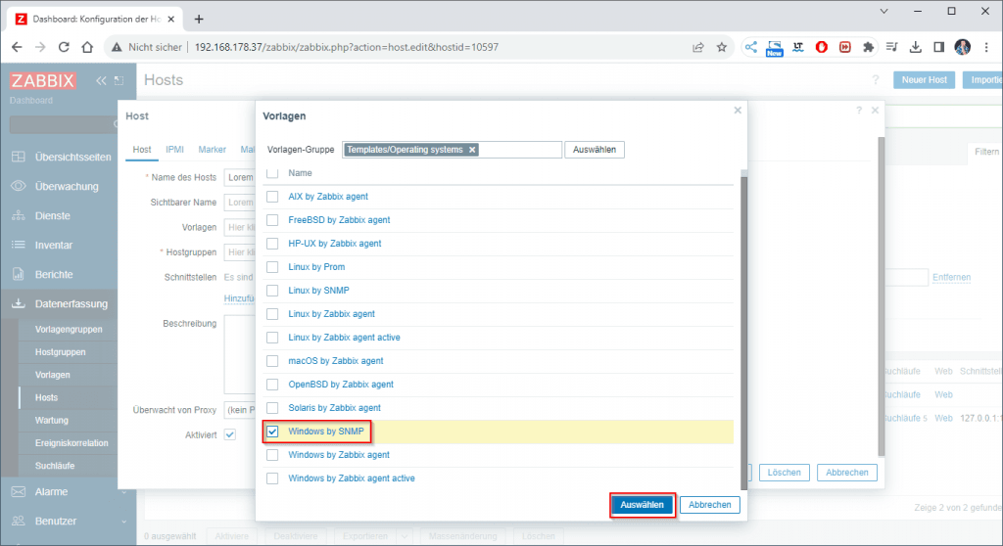This screenshot has width=1003, height=546.
Task: Expand the Datenerfassung sidebar section
Action: [x=69, y=303]
